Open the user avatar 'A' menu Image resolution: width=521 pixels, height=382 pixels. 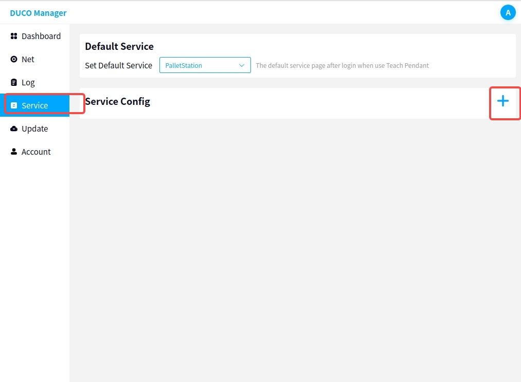(508, 13)
